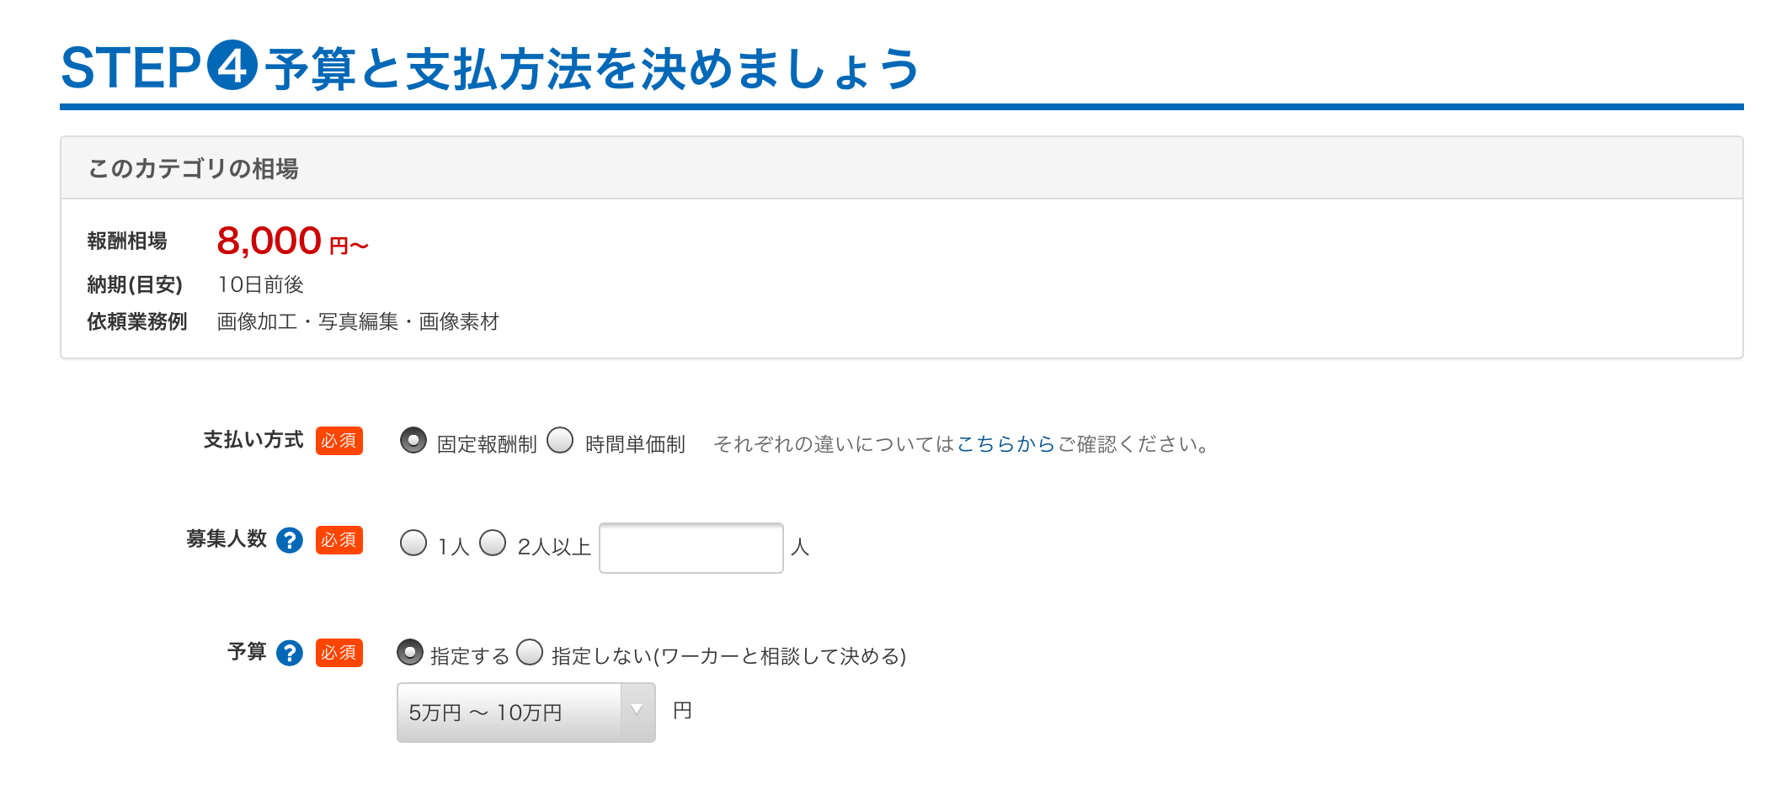This screenshot has height=811, width=1792.
Task: Click the 8,000 円〜 reward price
Action: tap(293, 241)
